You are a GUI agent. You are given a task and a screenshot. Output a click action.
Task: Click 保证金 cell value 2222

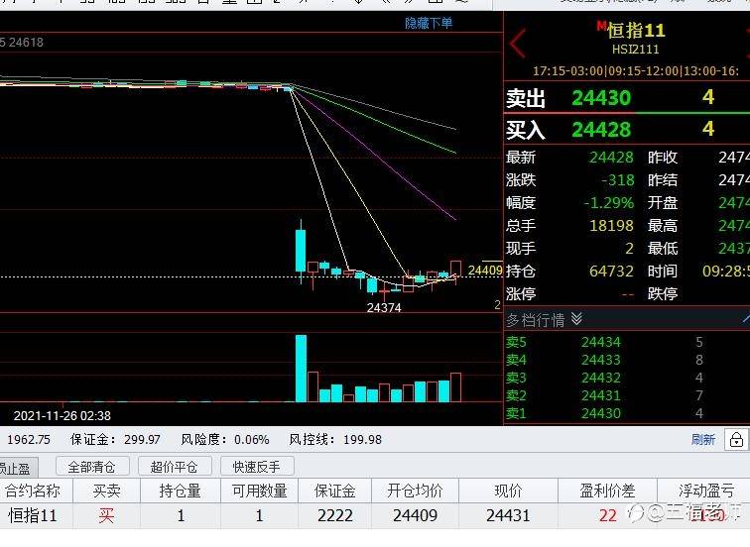pyautogui.click(x=335, y=516)
